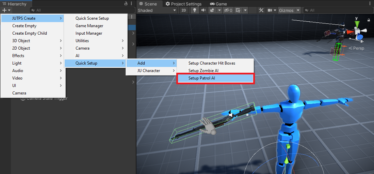
Task: Toggle Persp projection label
Action: (x=357, y=48)
